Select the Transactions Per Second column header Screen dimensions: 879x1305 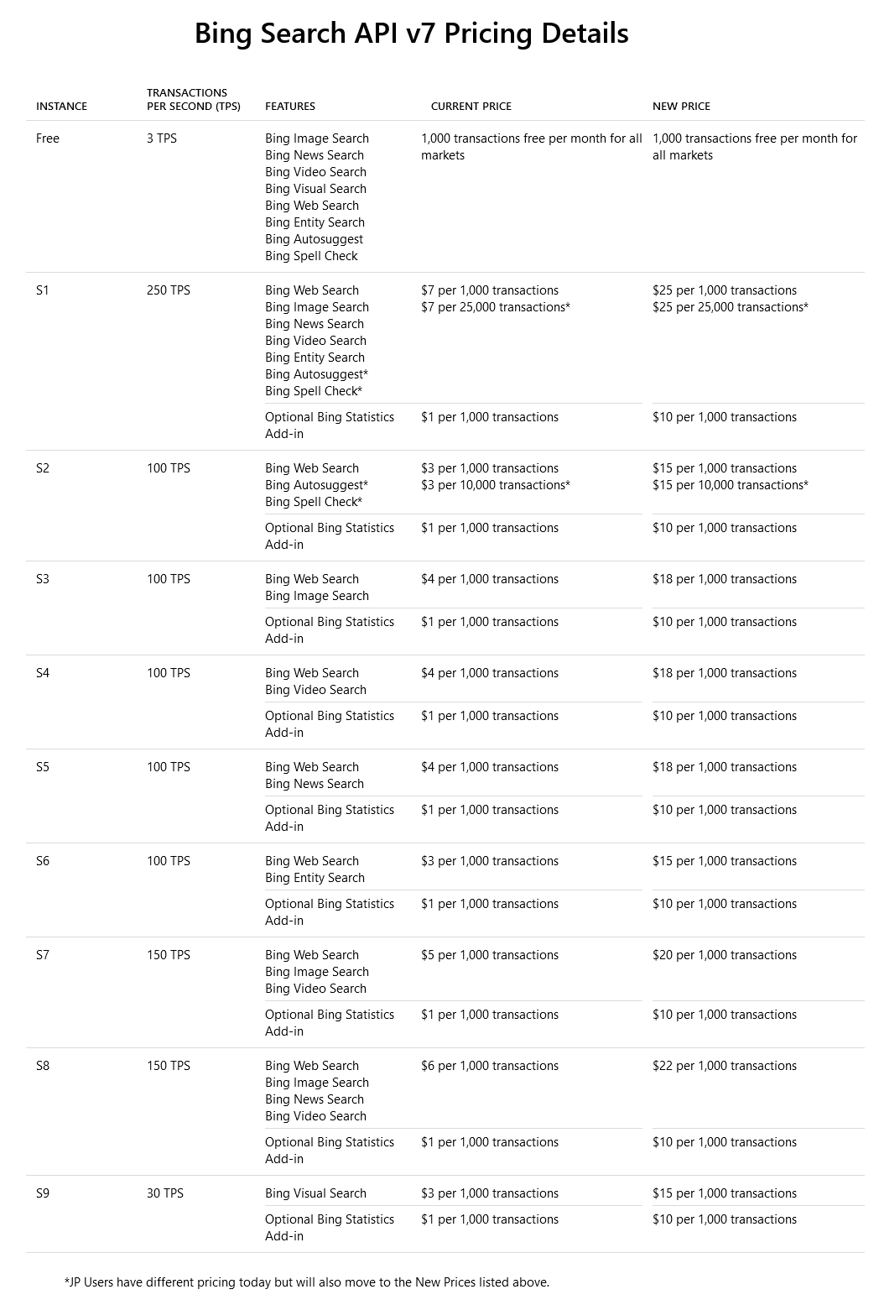(x=193, y=99)
